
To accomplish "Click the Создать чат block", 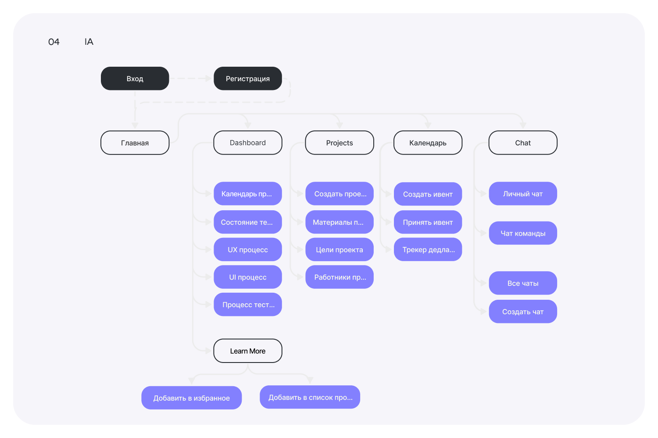I will pyautogui.click(x=522, y=312).
